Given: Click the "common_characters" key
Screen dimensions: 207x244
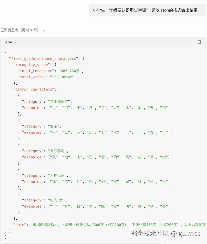Looking at the screenshot, I should pyautogui.click(x=34, y=89).
